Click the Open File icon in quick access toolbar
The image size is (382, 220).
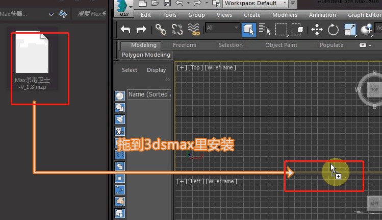point(155,3)
